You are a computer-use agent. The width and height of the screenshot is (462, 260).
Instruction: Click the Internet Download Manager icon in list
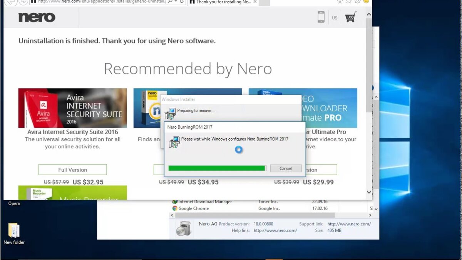[175, 201]
